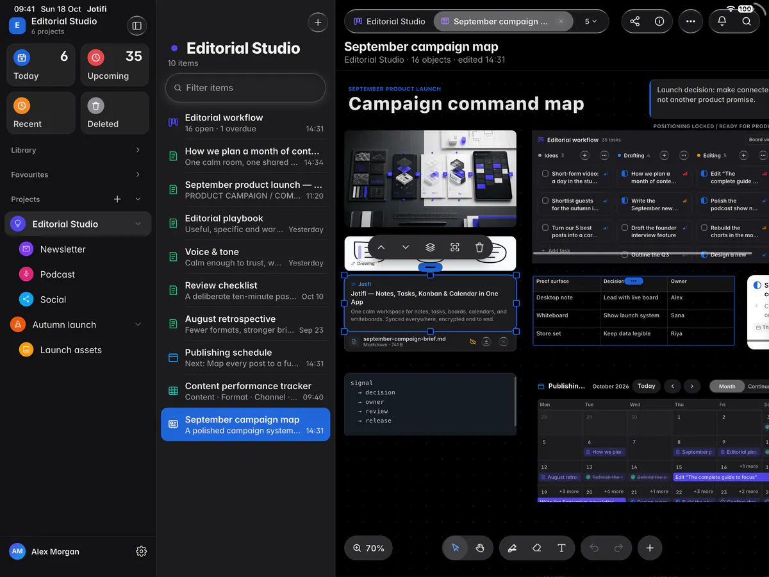Click the share icon in header

coord(635,21)
